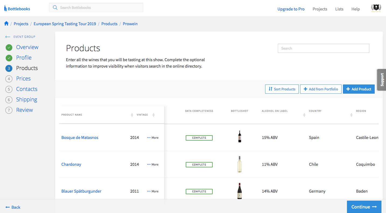Click the Baden region cell
Image resolution: width=386 pixels, height=213 pixels.
click(362, 191)
